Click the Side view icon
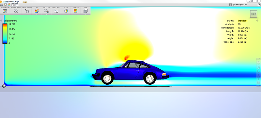Screen dimensions: 261x118 point(85,11)
